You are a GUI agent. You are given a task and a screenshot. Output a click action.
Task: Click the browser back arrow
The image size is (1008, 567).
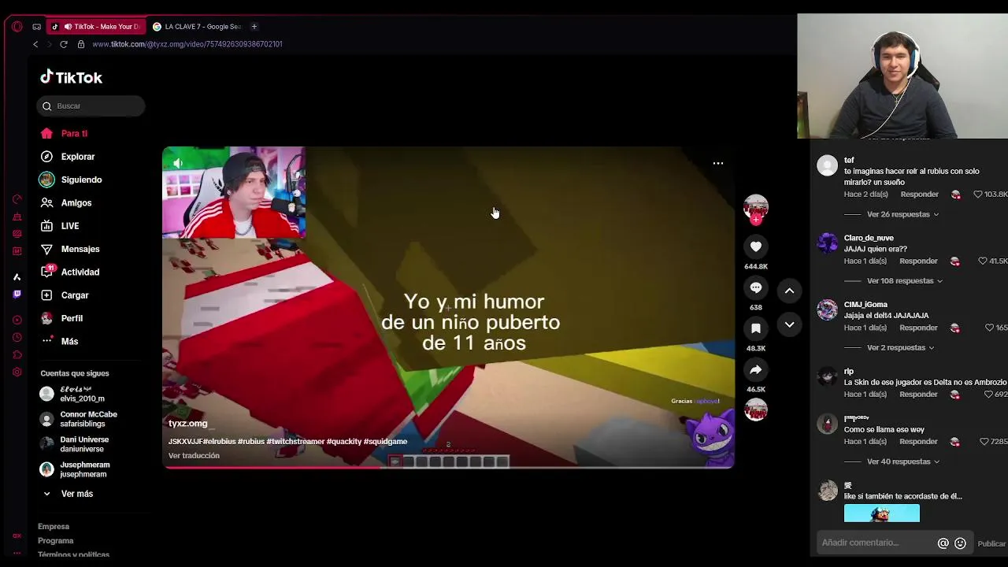click(35, 44)
